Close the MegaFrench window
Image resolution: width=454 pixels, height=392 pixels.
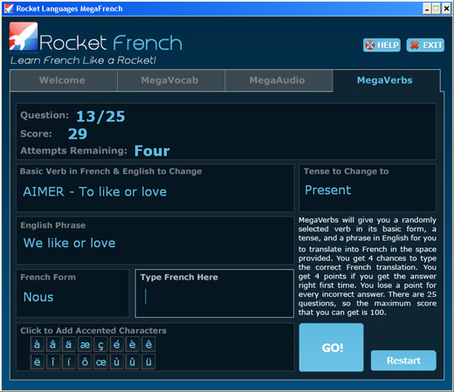[446, 9]
